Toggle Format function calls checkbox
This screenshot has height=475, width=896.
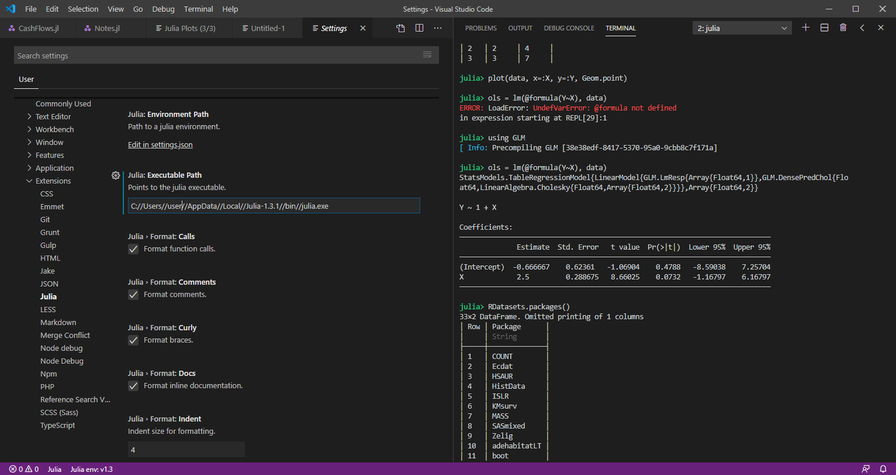(133, 249)
